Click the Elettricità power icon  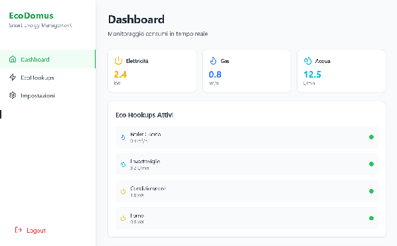pyautogui.click(x=118, y=61)
